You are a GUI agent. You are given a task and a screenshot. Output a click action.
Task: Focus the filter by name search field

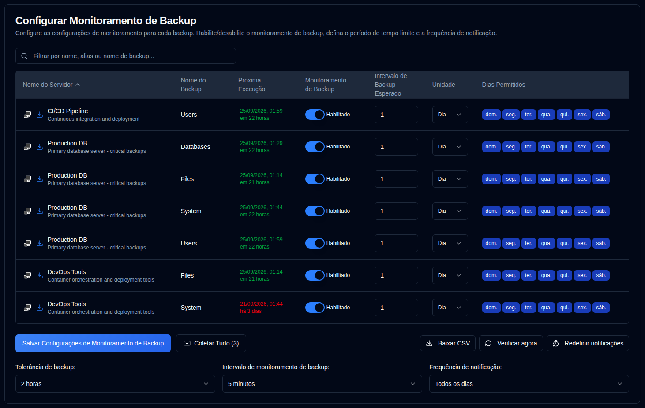pyautogui.click(x=126, y=56)
